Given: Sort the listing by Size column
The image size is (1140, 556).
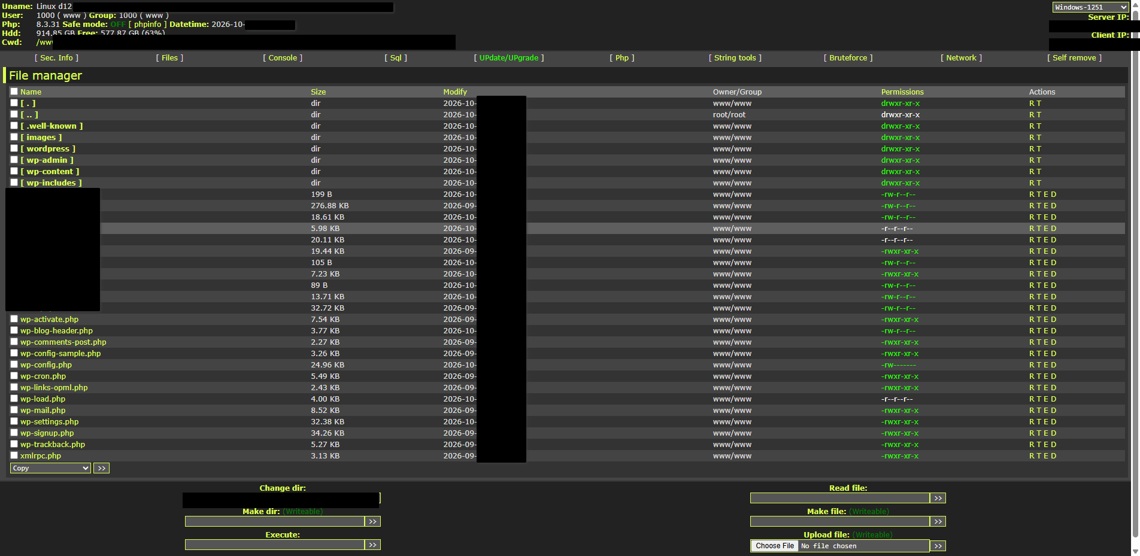Looking at the screenshot, I should pyautogui.click(x=318, y=92).
